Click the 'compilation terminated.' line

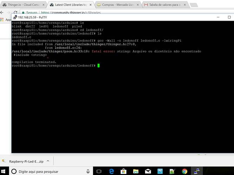pos(34,62)
